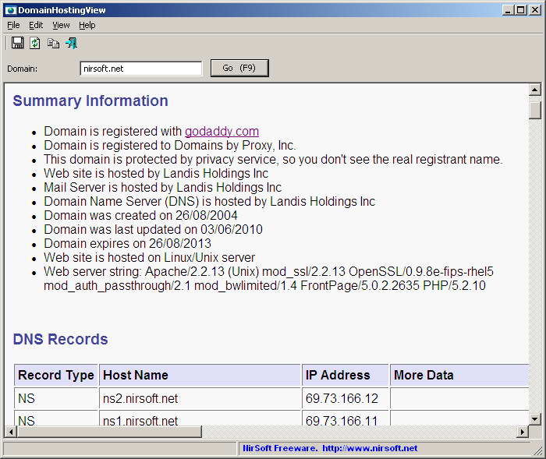Click the Copy toolbar icon
Image resolution: width=546 pixels, height=459 pixels.
pyautogui.click(x=53, y=43)
